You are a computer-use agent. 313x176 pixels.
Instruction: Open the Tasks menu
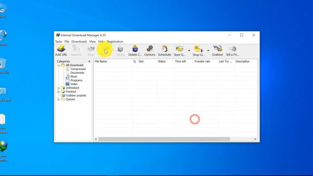(59, 42)
